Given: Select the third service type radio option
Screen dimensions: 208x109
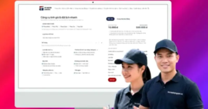Looking at the screenshot, I should click(60, 26).
